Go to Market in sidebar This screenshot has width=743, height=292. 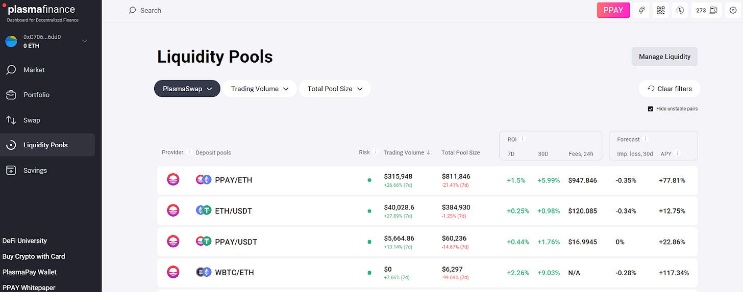(x=47, y=70)
